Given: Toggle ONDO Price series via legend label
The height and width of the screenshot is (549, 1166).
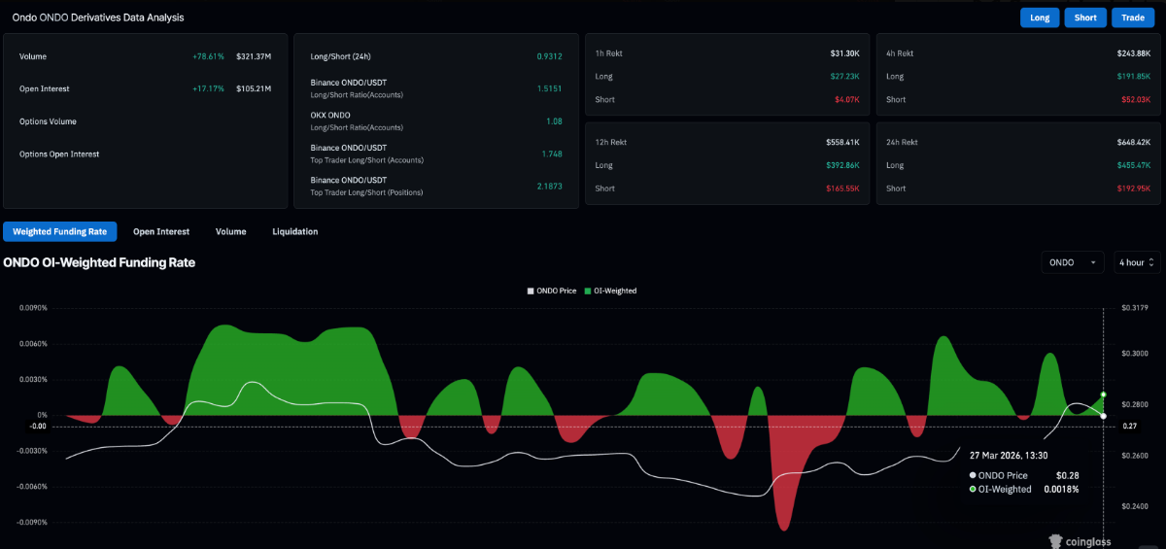Looking at the screenshot, I should [557, 291].
